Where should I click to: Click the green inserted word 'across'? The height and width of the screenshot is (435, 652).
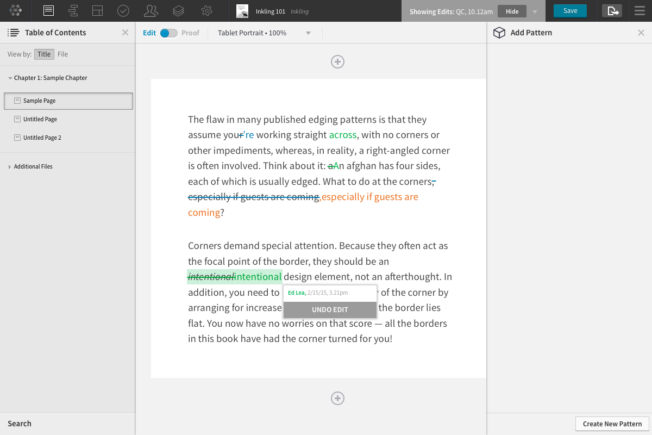point(343,135)
